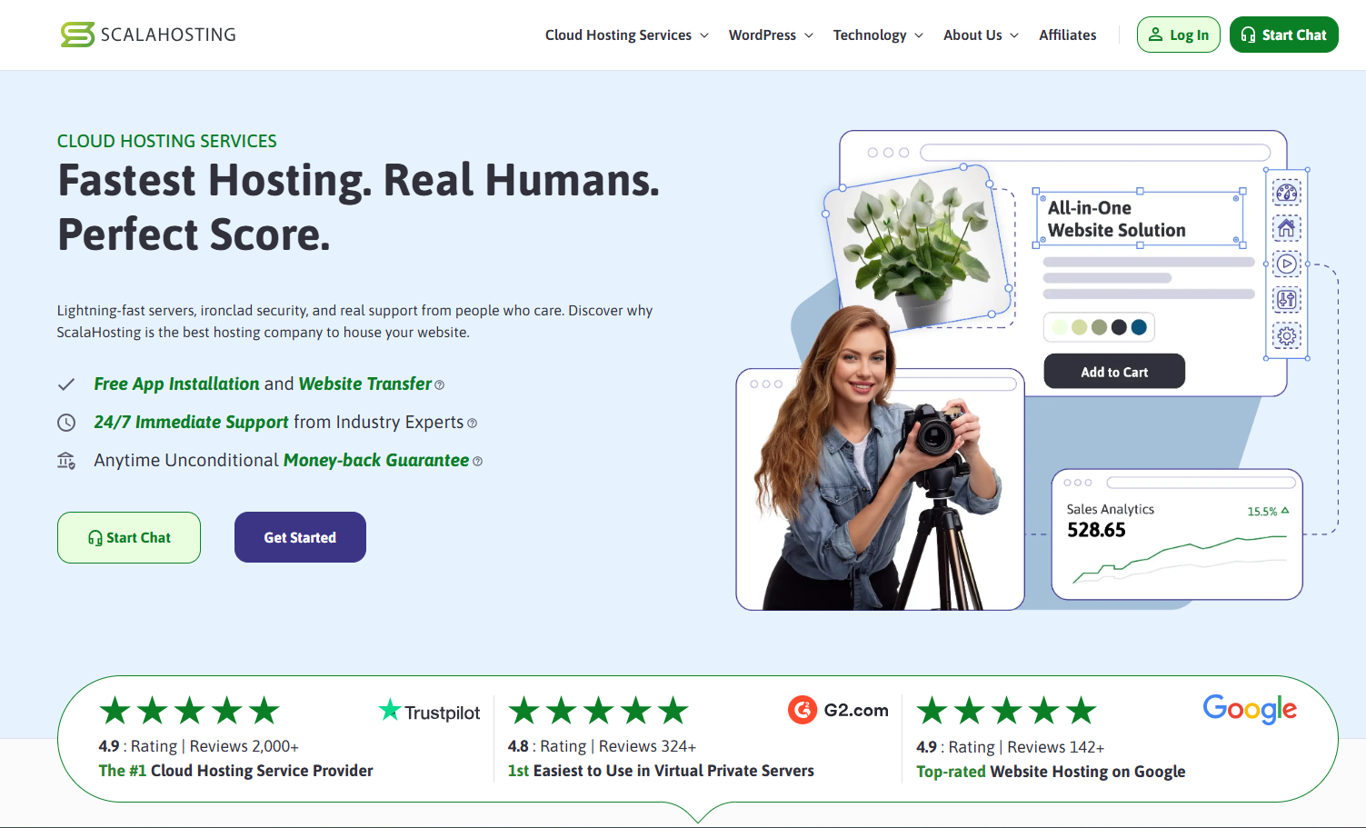This screenshot has height=828, width=1366.
Task: Click the Trustpilot five-star rating
Action: (189, 711)
